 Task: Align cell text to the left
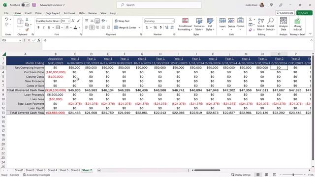pos(87,28)
